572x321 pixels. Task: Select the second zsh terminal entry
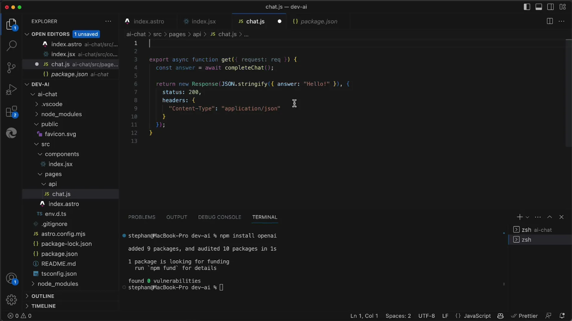point(540,240)
